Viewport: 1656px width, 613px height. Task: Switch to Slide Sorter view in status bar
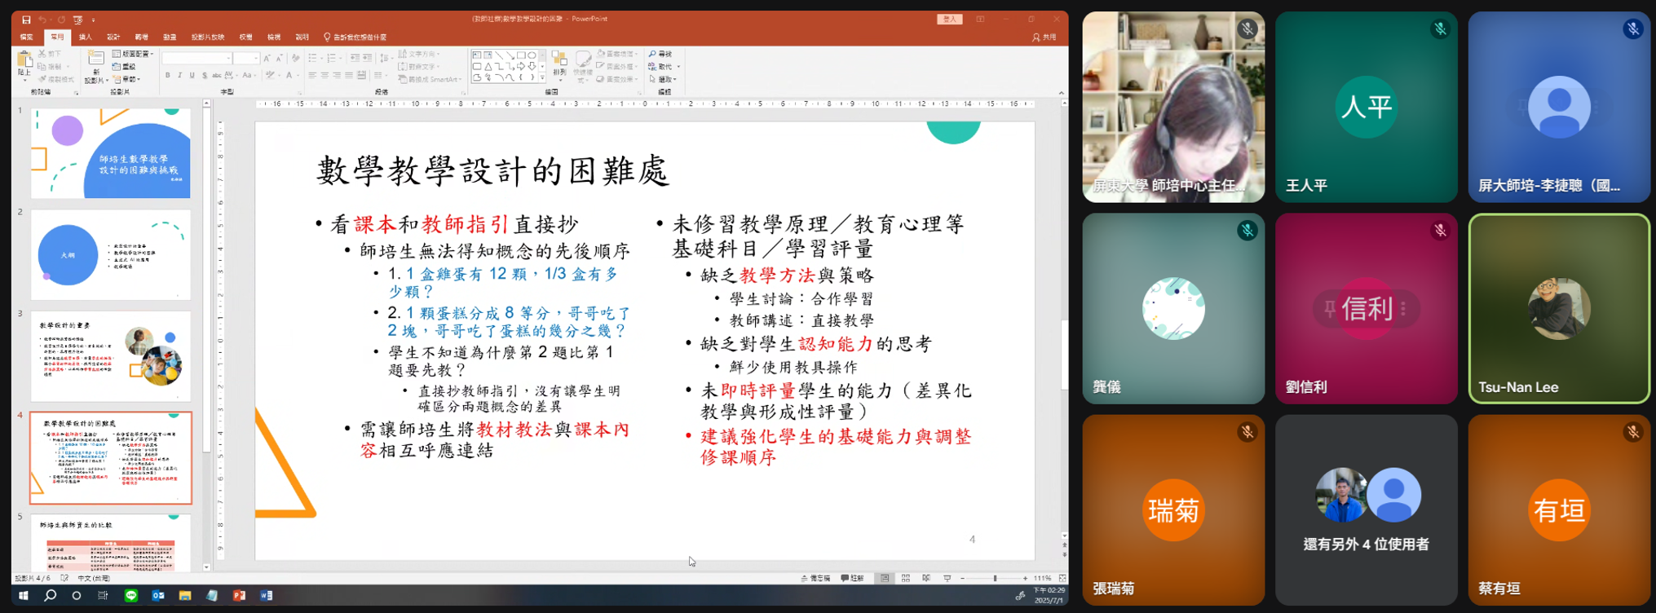tap(906, 578)
